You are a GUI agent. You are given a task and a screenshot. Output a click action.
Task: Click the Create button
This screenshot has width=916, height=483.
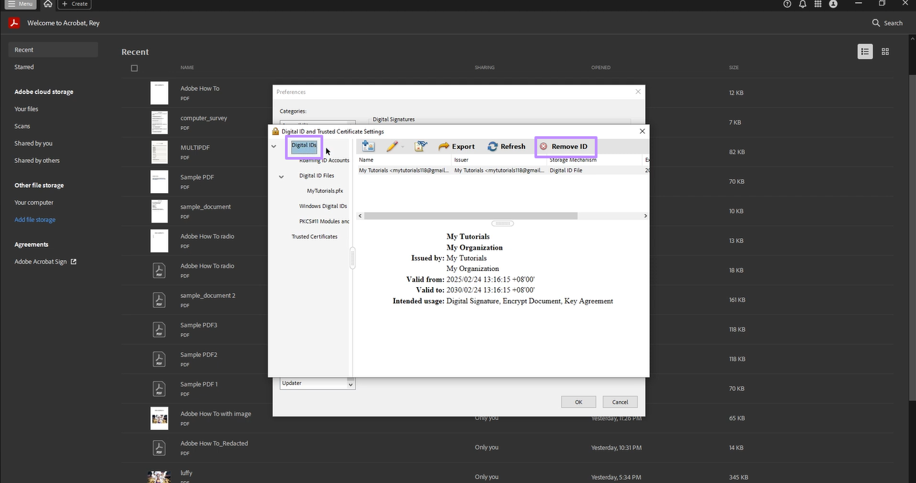[x=74, y=4]
